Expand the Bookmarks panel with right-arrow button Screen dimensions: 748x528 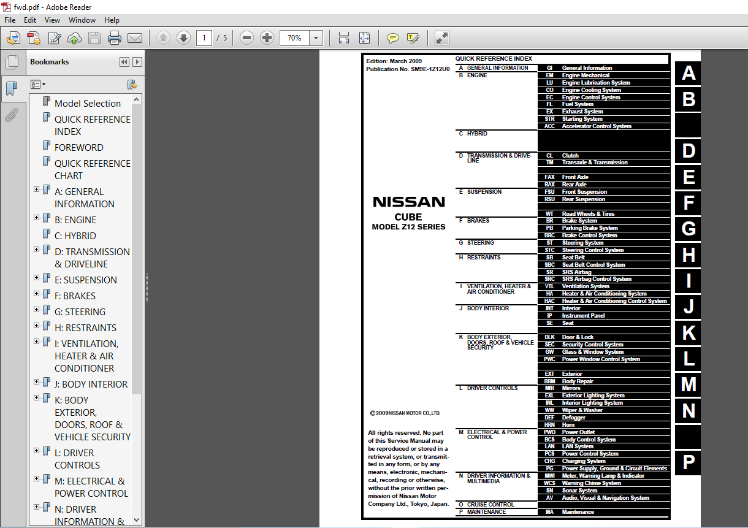click(137, 62)
